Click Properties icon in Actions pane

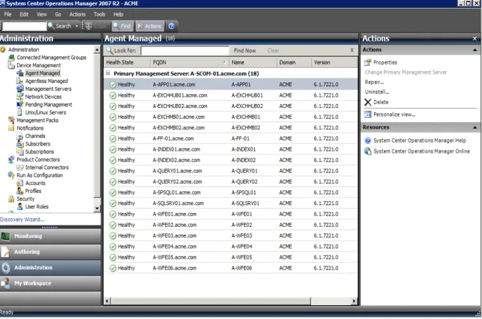click(x=368, y=62)
